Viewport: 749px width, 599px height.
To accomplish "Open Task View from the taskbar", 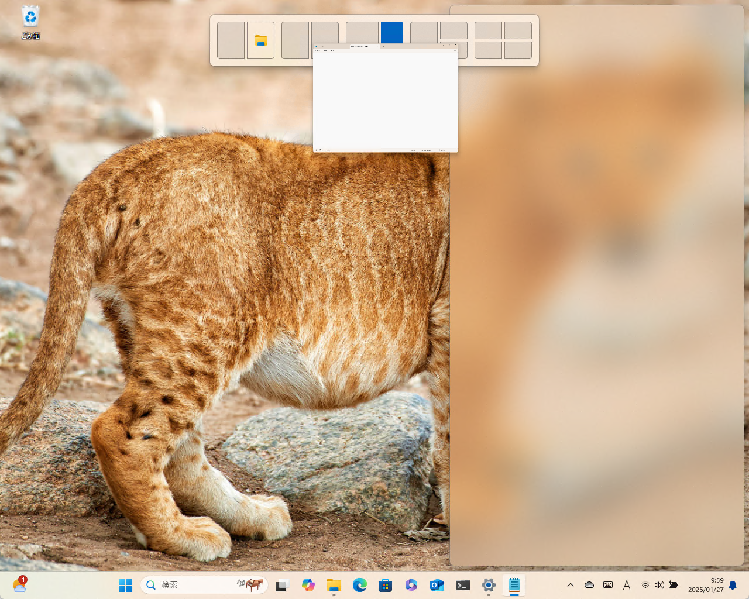I will pyautogui.click(x=283, y=585).
